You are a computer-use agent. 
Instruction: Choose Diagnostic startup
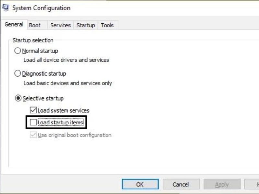(18, 73)
